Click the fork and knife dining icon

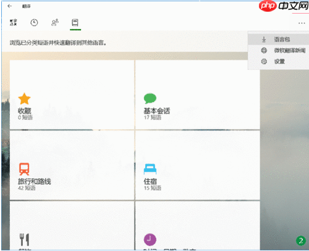point(24,239)
